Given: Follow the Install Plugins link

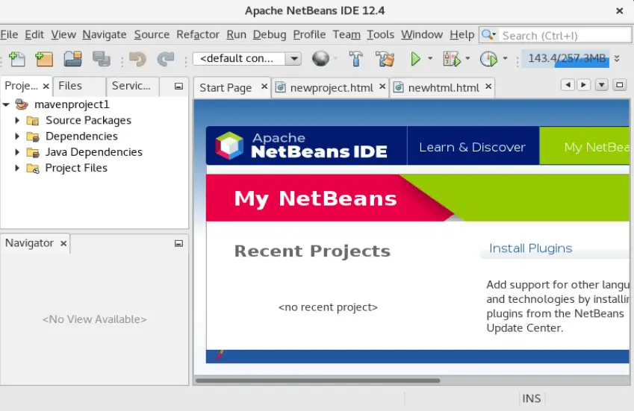Looking at the screenshot, I should click(x=530, y=248).
